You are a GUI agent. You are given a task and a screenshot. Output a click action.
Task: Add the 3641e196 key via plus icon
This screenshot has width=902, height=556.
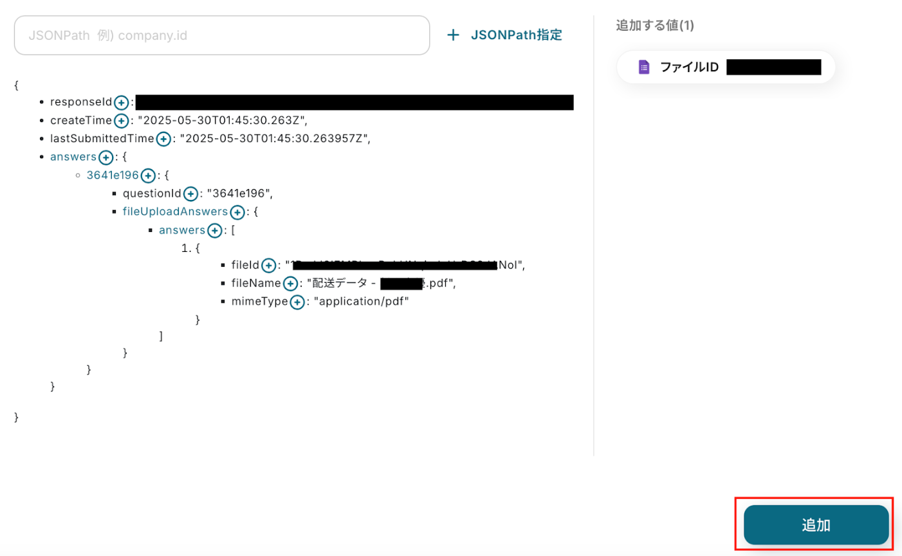(148, 175)
